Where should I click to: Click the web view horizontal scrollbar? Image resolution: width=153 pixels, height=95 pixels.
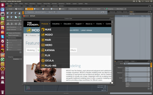[67, 83]
